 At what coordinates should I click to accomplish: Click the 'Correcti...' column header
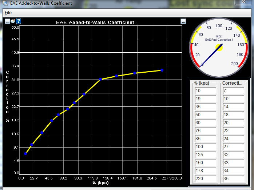click(x=232, y=83)
